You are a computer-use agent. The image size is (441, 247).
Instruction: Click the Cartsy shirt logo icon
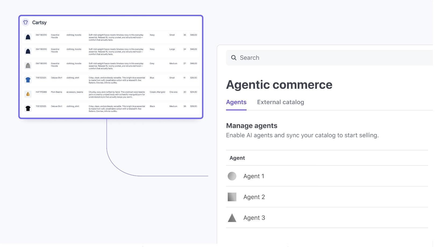[26, 22]
